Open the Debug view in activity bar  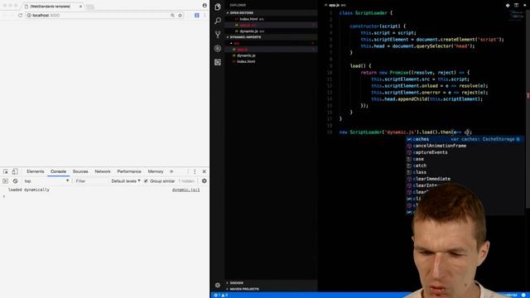218,48
